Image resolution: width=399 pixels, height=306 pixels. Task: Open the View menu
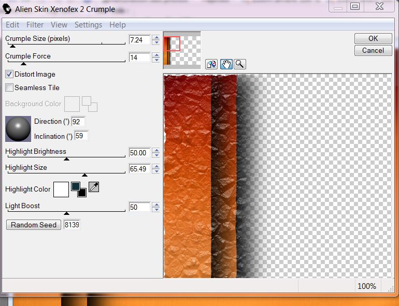click(x=59, y=25)
